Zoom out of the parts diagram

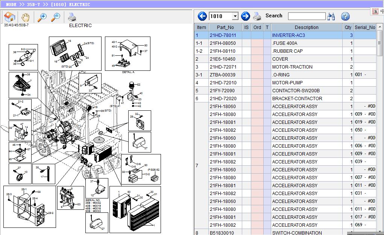pos(56,17)
